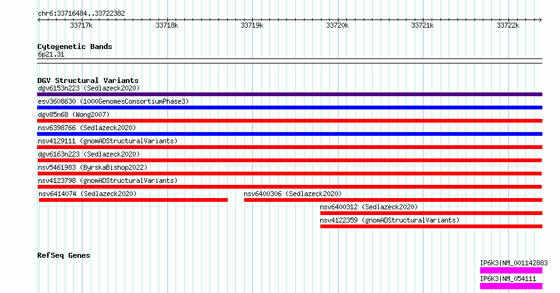Click the red nsv4123798 variant bar

point(289,187)
